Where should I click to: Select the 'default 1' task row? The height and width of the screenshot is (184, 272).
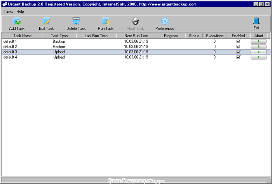[x=136, y=41]
